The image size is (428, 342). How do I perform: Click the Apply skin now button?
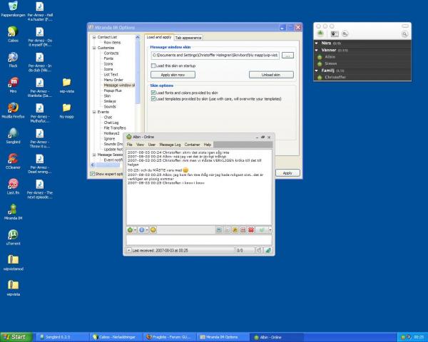(173, 75)
